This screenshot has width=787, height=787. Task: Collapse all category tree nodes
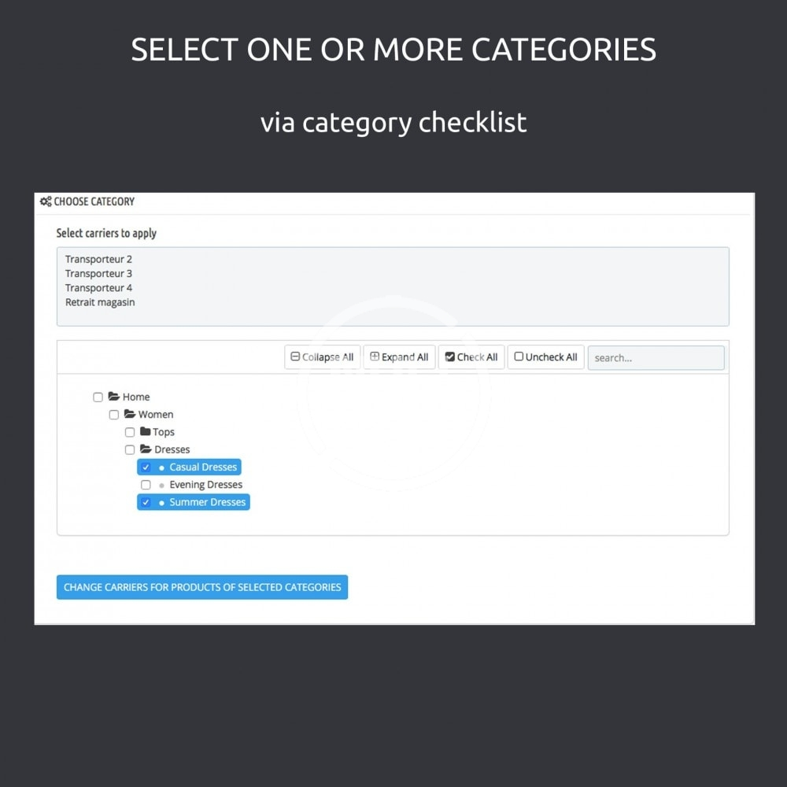(x=322, y=357)
